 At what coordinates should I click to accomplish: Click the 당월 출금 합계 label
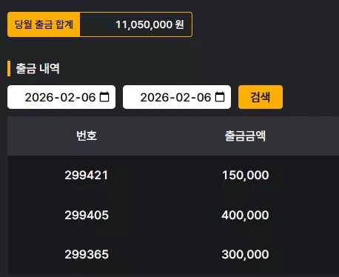(x=44, y=24)
